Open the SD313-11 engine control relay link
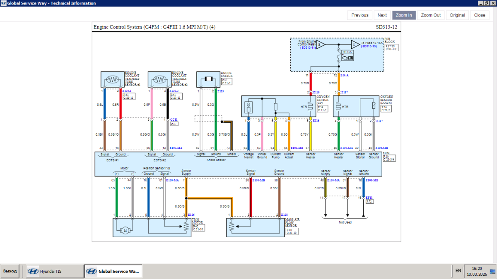This screenshot has height=279, width=497. click(308, 48)
